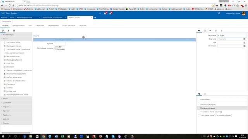Choose the Работа с вложениями element

click(16, 81)
